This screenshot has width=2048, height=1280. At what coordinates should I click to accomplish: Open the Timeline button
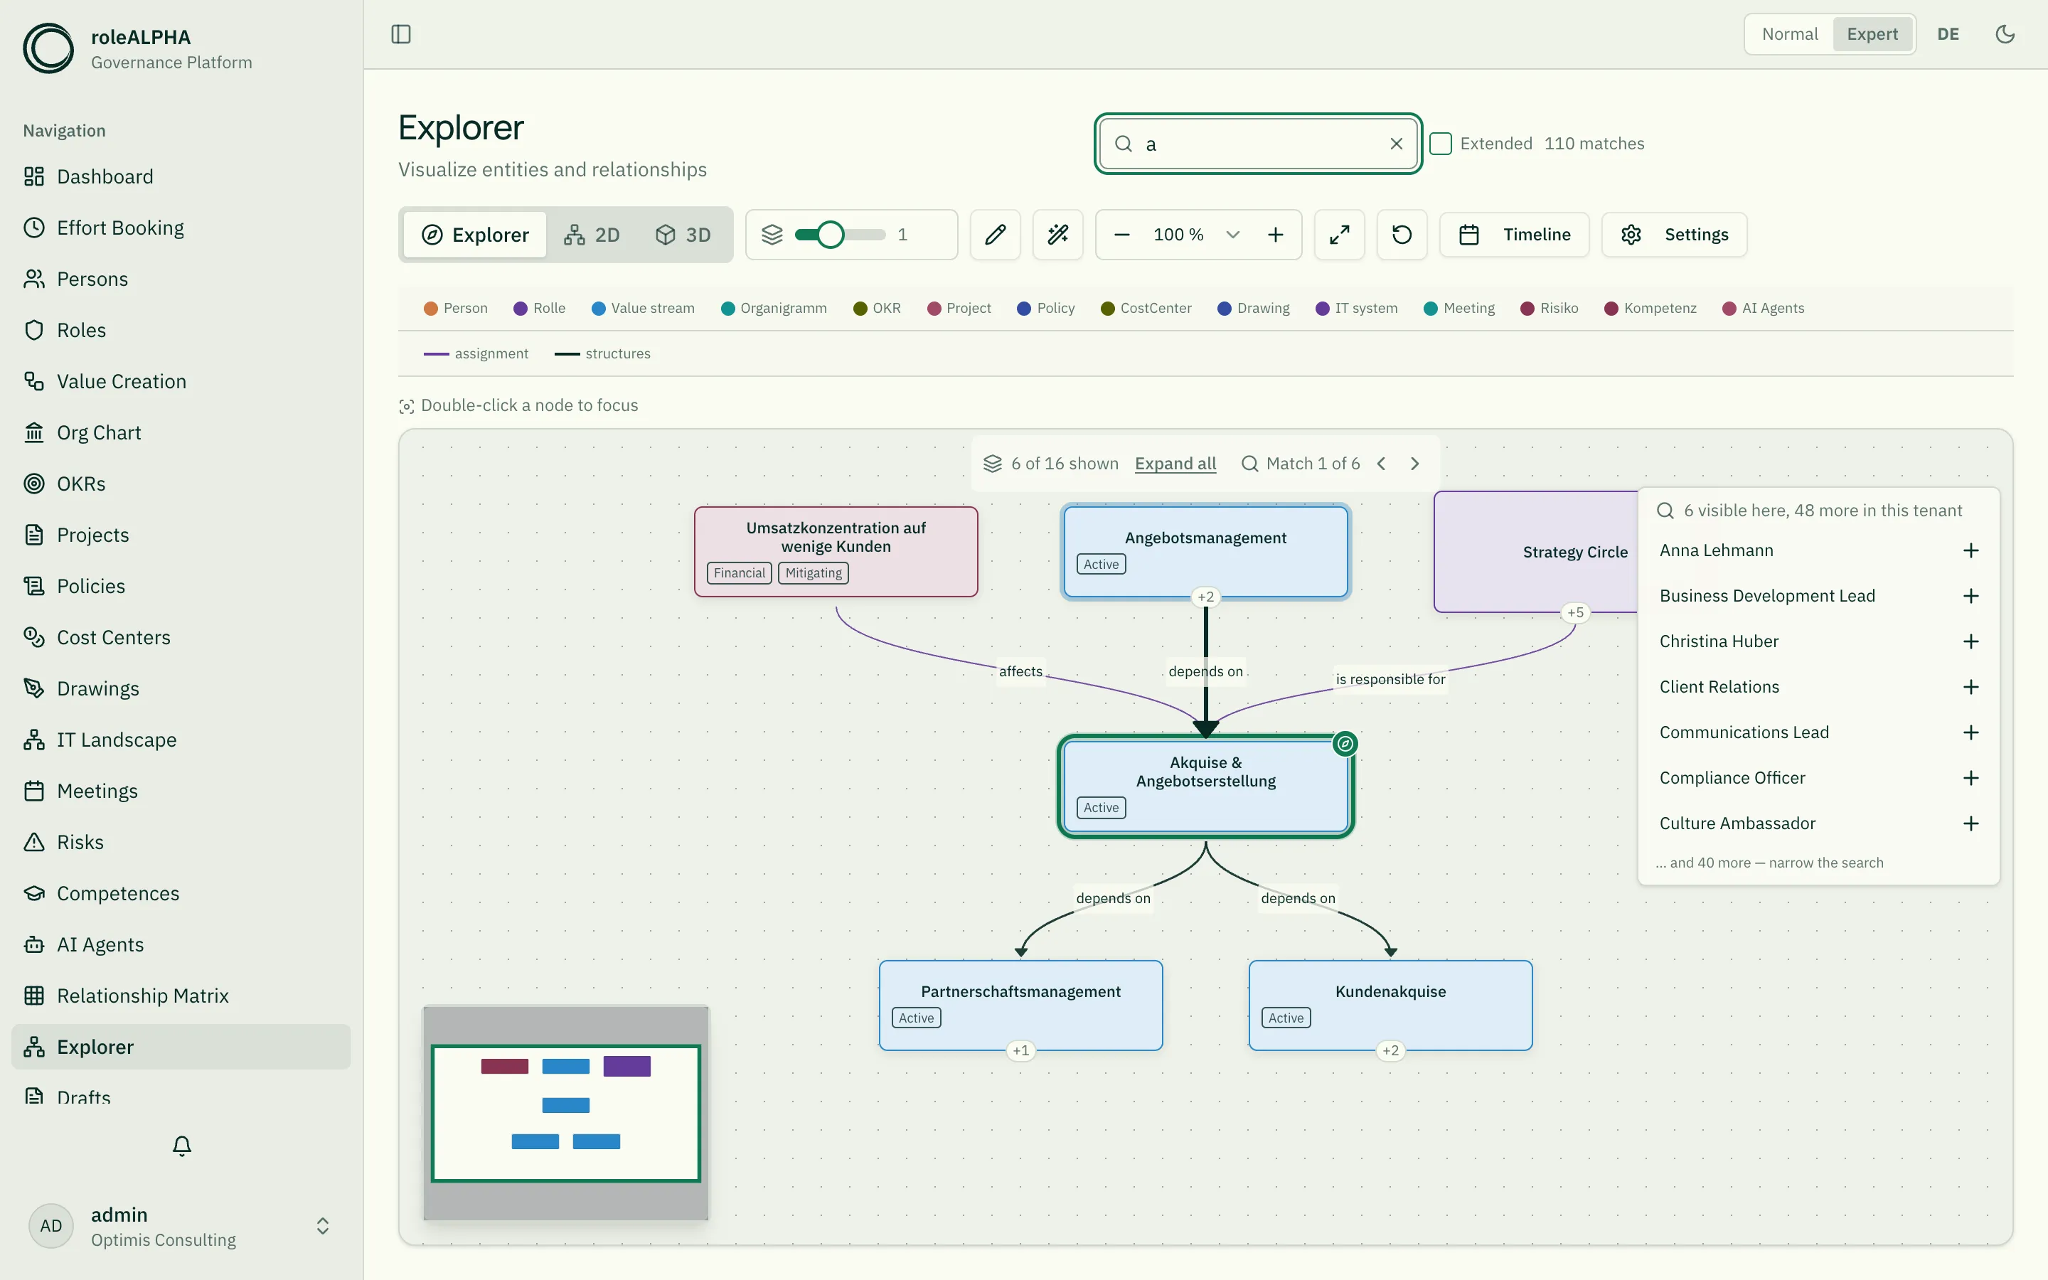1514,235
